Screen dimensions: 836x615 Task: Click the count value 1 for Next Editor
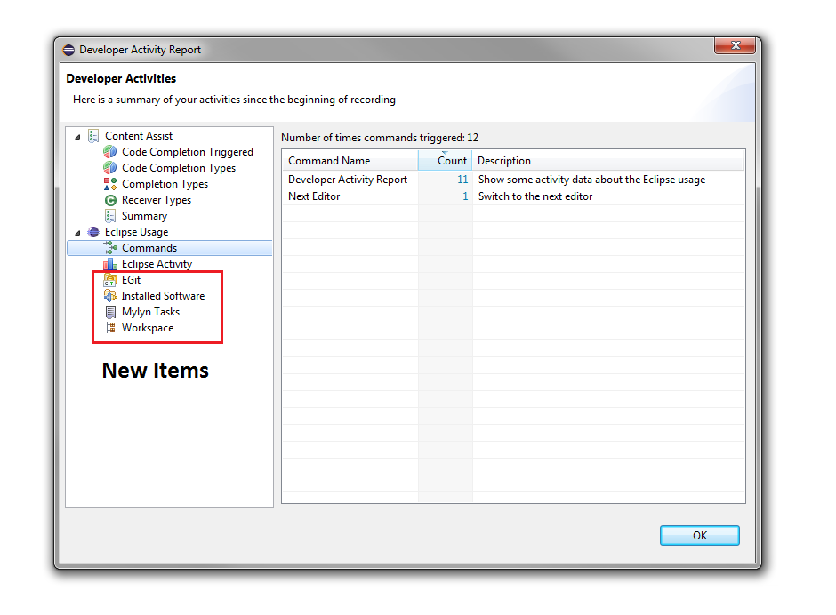(465, 196)
